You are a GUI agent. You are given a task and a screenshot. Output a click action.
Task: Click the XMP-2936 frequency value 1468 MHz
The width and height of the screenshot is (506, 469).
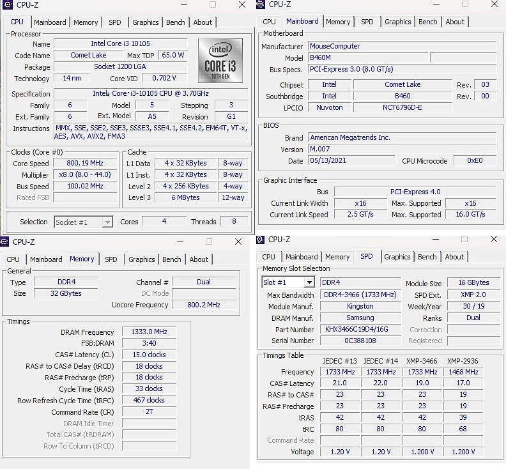(x=463, y=372)
